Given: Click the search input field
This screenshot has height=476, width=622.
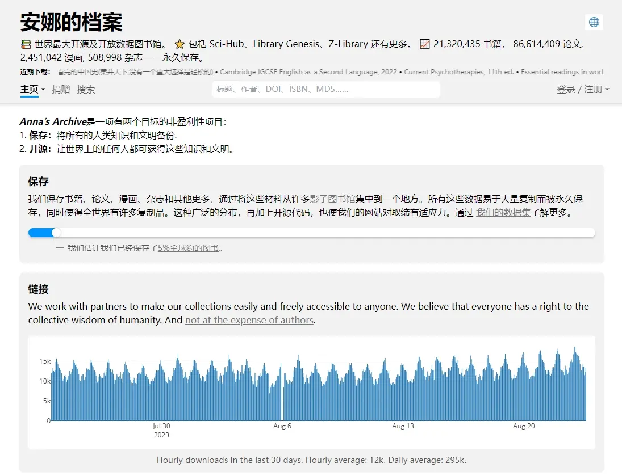Looking at the screenshot, I should tap(325, 89).
